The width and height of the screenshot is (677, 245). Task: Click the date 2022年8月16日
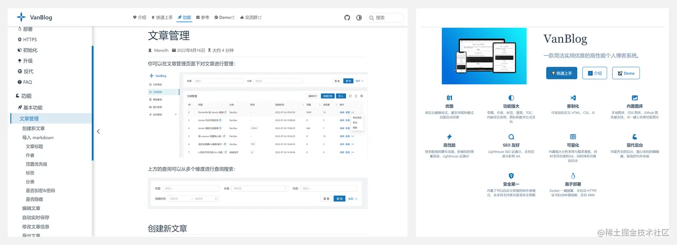(x=191, y=50)
